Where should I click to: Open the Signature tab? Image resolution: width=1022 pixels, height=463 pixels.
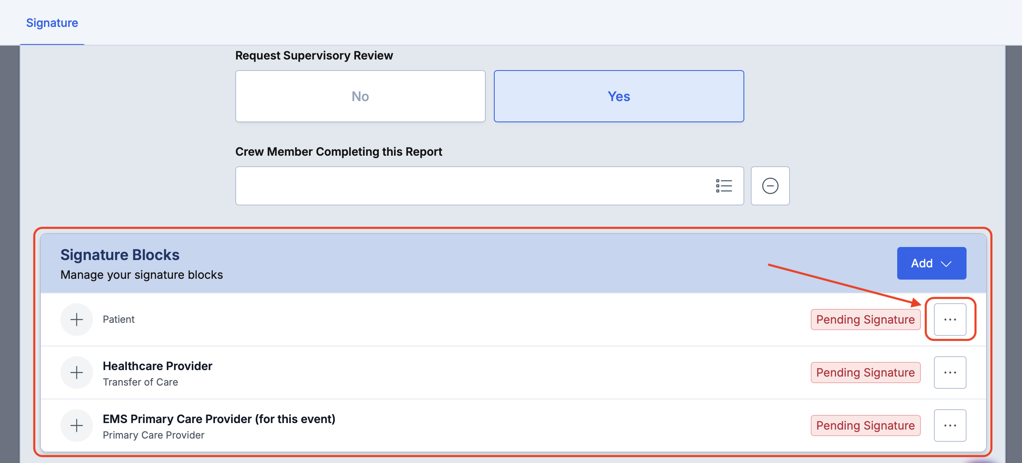(52, 23)
